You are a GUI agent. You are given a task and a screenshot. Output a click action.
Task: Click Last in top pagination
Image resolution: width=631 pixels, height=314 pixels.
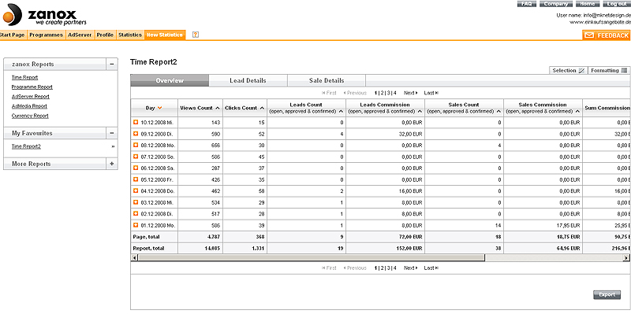[x=431, y=93]
